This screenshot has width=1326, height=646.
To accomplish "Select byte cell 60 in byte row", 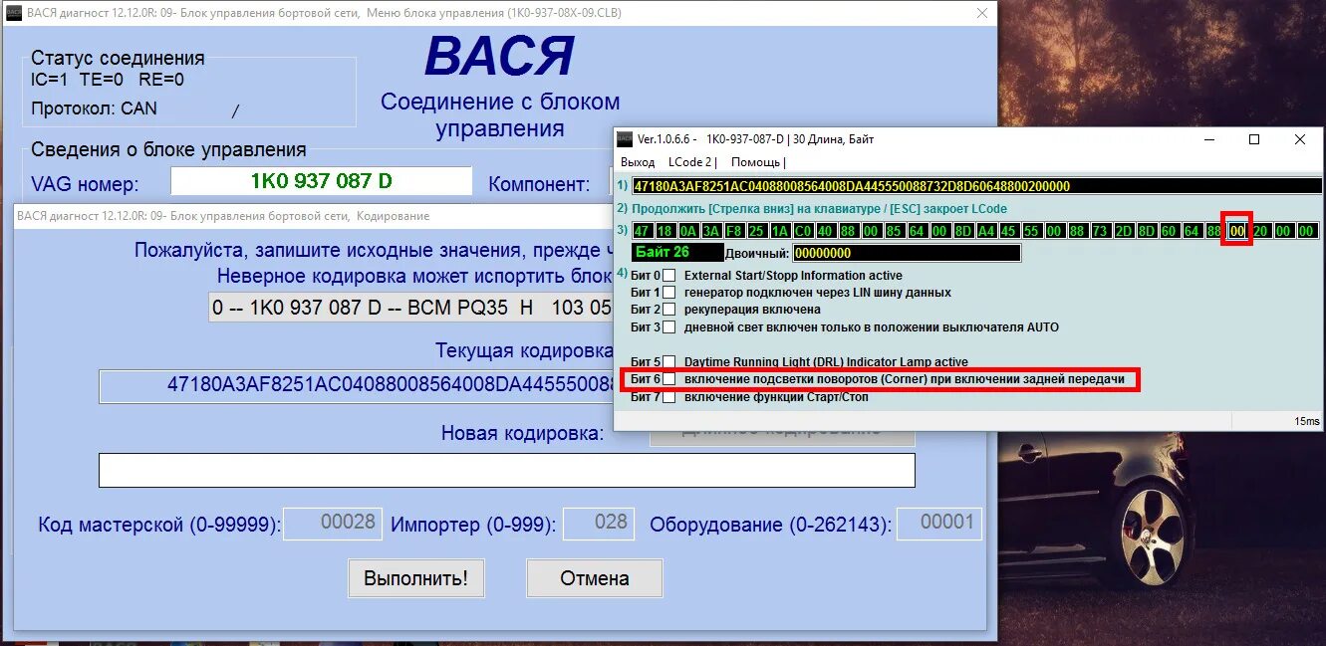I will click(1169, 231).
